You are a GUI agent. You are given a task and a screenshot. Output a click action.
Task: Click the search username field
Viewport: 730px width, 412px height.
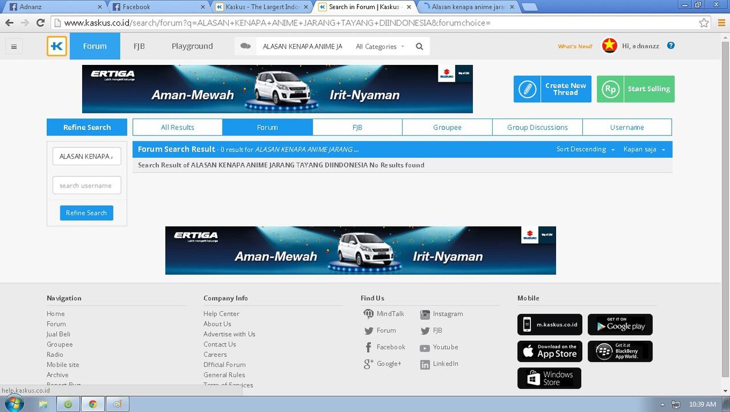pyautogui.click(x=87, y=185)
